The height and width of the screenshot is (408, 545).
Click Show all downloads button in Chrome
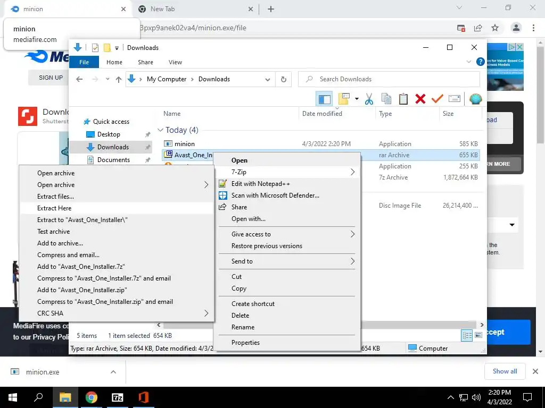(x=505, y=371)
